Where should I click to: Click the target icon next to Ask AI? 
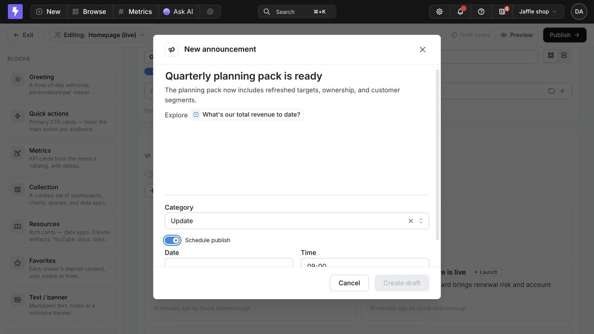(x=210, y=12)
